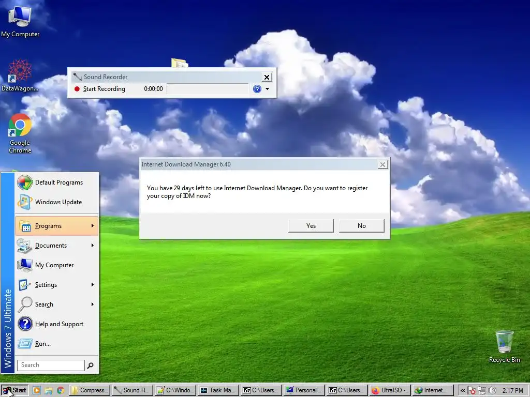The image size is (530, 397).
Task: Open Windows Update from Start menu
Action: [57, 202]
